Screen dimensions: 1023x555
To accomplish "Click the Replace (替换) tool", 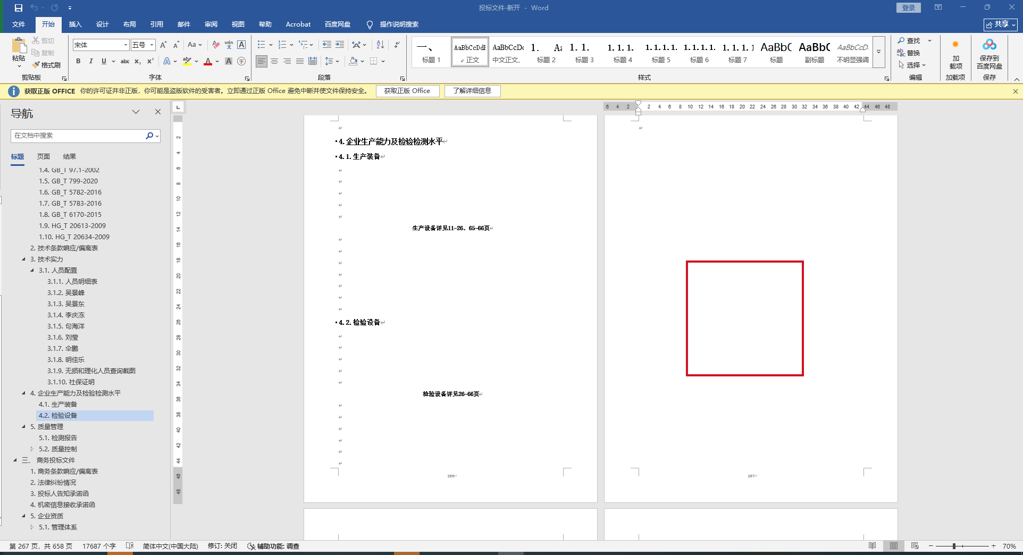I will tap(909, 53).
